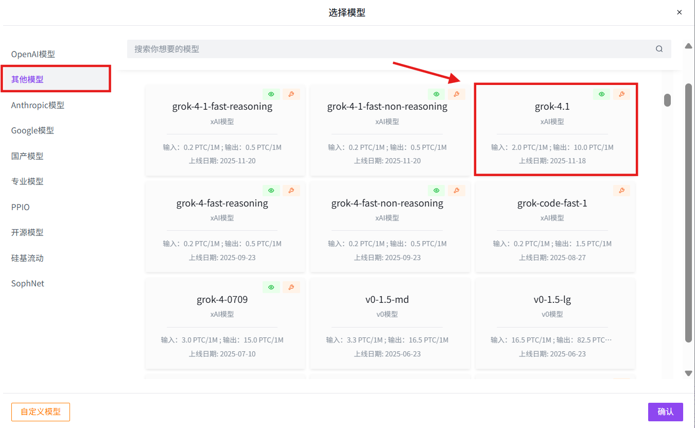
Task: Select the 国产模型 category
Action: (27, 156)
